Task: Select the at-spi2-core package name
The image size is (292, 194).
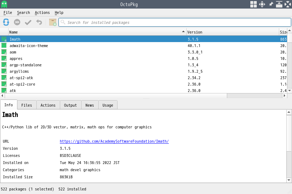Action: click(x=22, y=84)
